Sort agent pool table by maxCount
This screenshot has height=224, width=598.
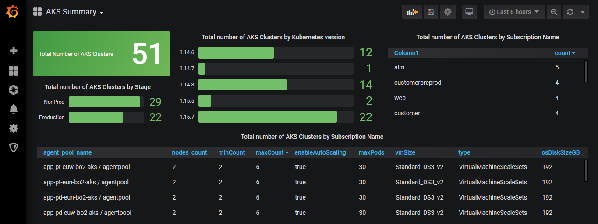272,152
